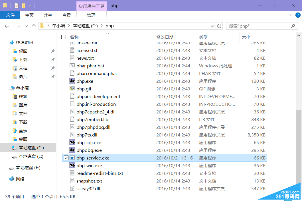Select 快速访问 in the navigation pane

tap(25, 42)
